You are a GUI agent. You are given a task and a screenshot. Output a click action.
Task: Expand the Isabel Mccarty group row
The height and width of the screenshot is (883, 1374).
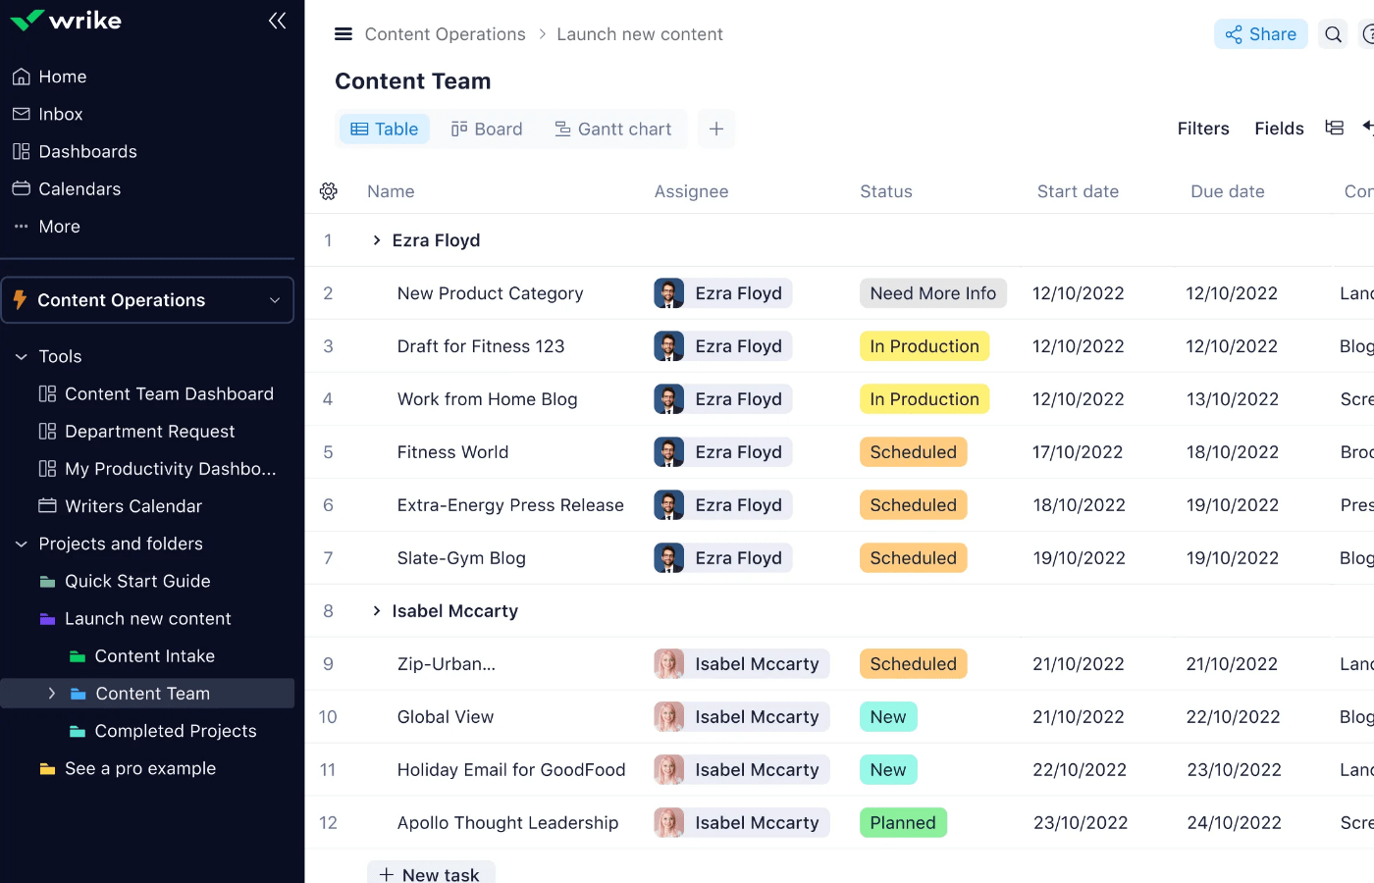(x=377, y=611)
